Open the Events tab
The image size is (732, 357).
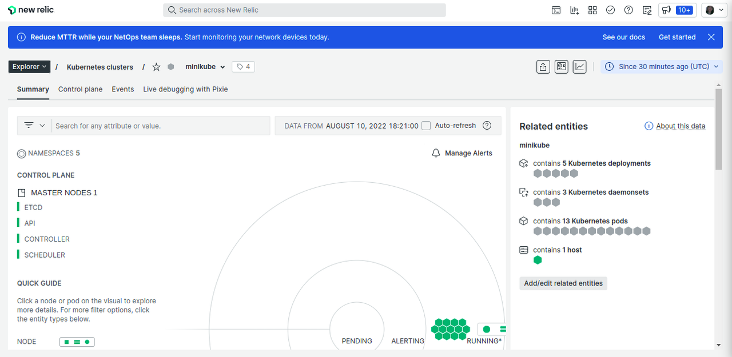click(x=123, y=89)
